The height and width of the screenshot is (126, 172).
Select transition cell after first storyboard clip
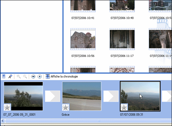pos(53,96)
